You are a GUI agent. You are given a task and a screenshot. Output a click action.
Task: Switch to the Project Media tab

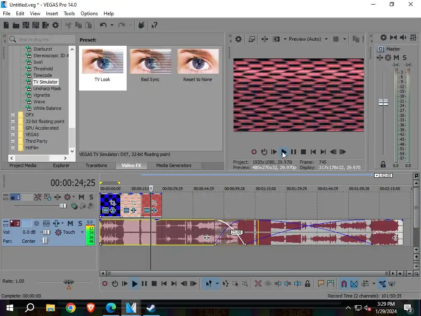point(23,165)
